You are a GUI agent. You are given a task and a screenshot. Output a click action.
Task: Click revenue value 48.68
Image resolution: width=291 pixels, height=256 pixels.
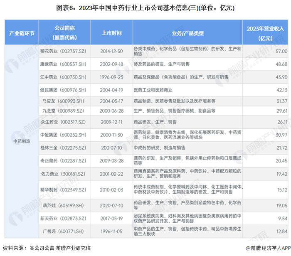coord(281,64)
